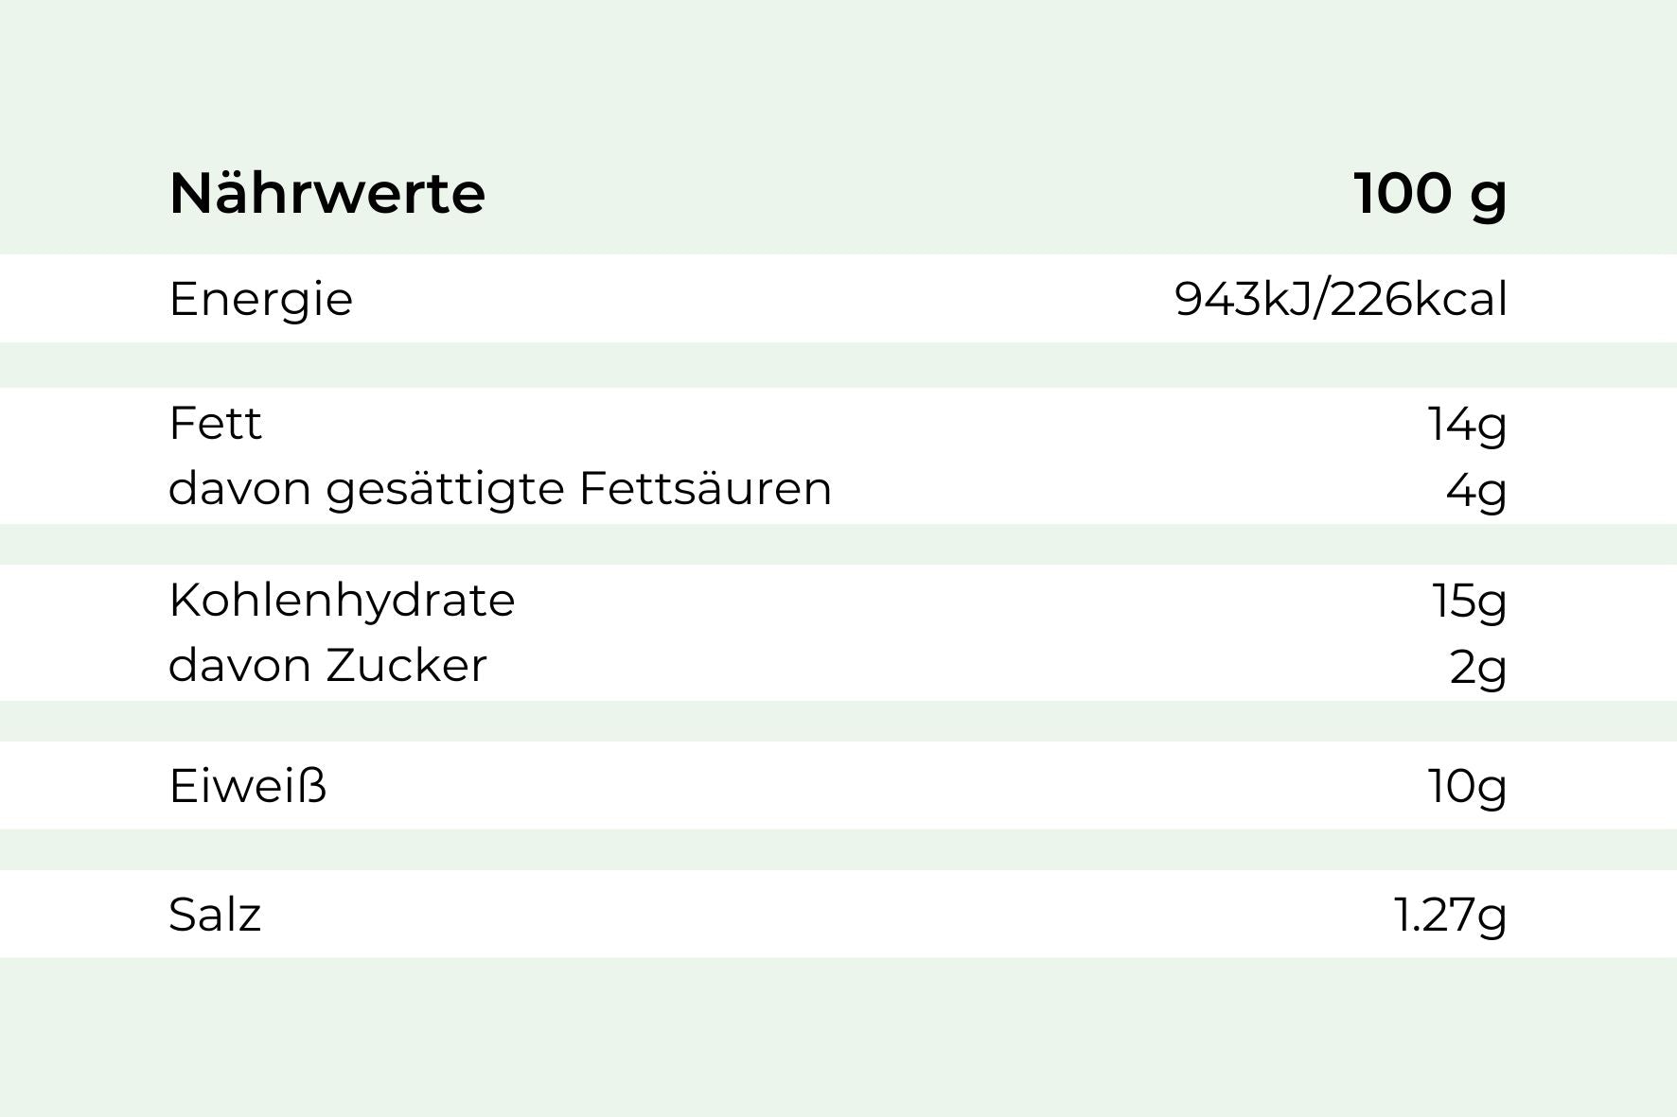The height and width of the screenshot is (1117, 1677).
Task: Click the 1.27g salt value
Action: coord(1450,915)
